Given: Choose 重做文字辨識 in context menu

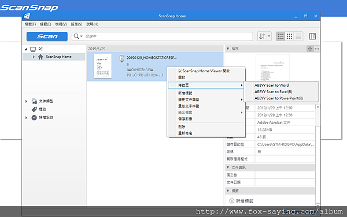Looking at the screenshot, I should [x=189, y=106].
